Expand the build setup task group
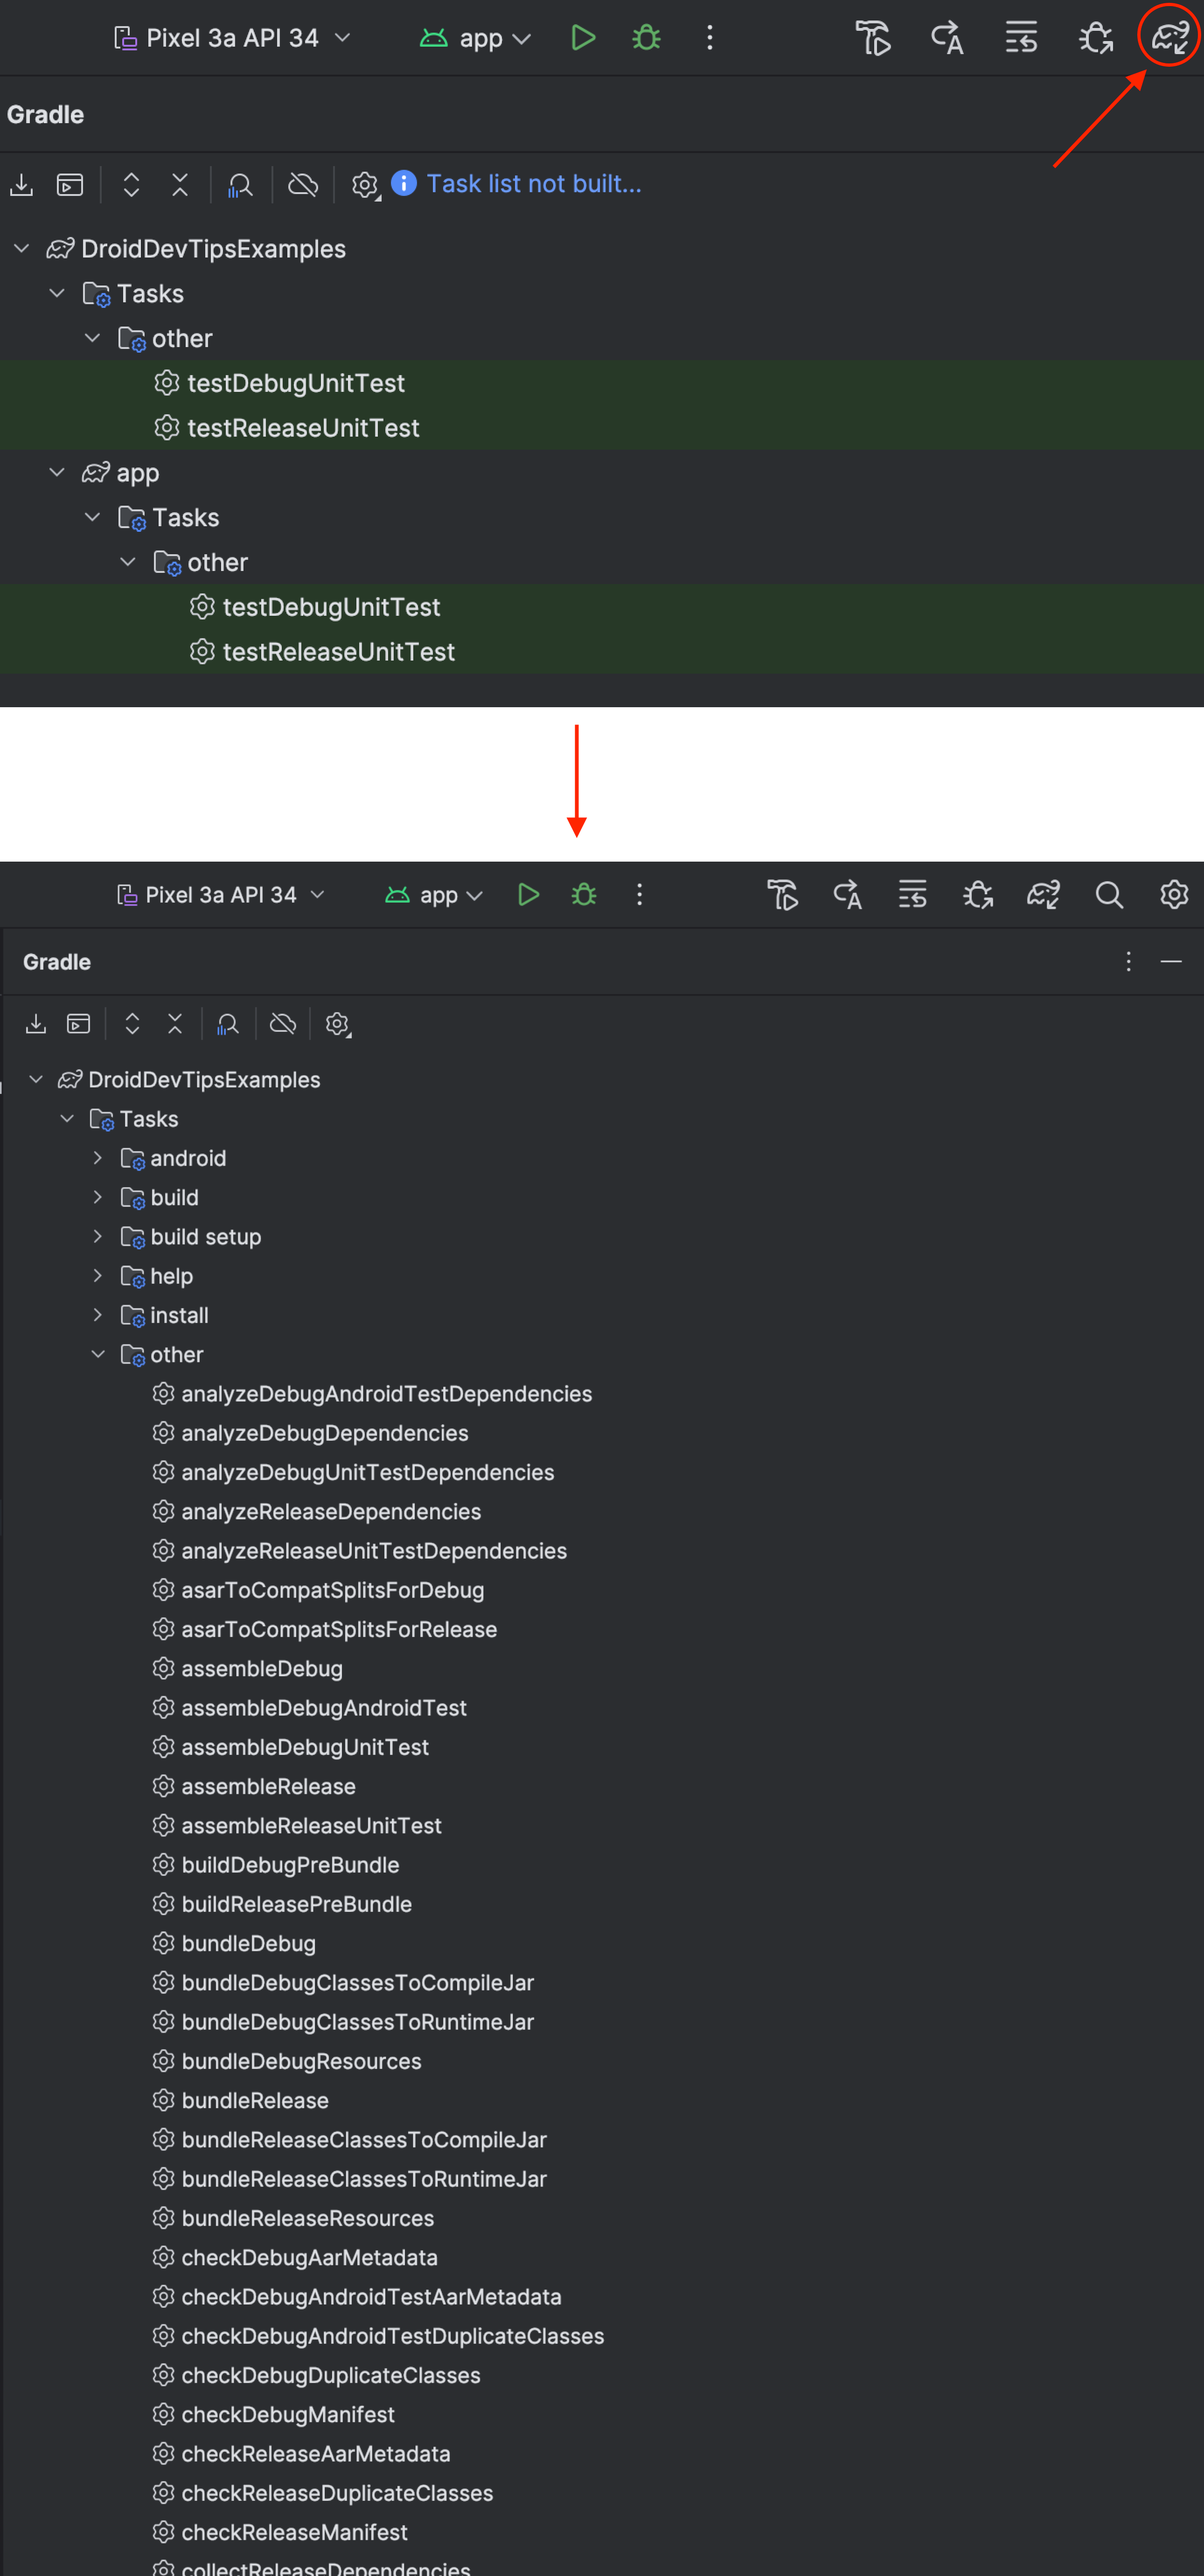 pos(97,1236)
